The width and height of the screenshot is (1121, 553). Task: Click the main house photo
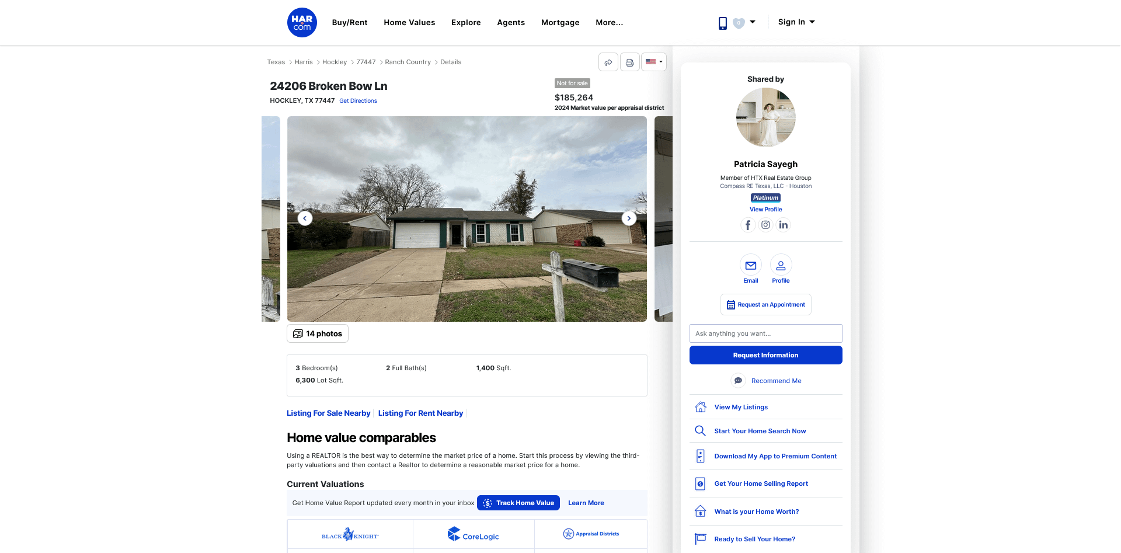coord(467,219)
